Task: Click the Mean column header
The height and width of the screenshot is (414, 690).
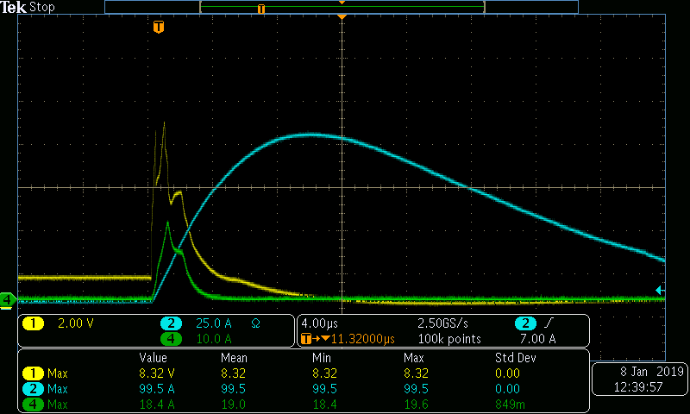Action: [234, 358]
